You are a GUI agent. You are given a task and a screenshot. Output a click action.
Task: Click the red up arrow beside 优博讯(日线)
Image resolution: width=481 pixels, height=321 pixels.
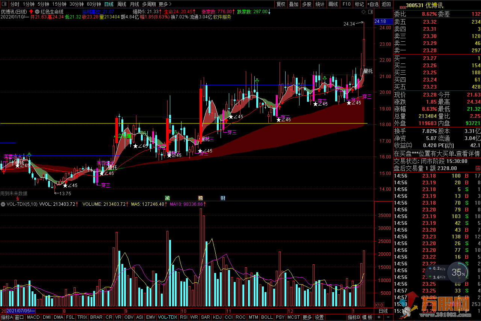pos(31,12)
